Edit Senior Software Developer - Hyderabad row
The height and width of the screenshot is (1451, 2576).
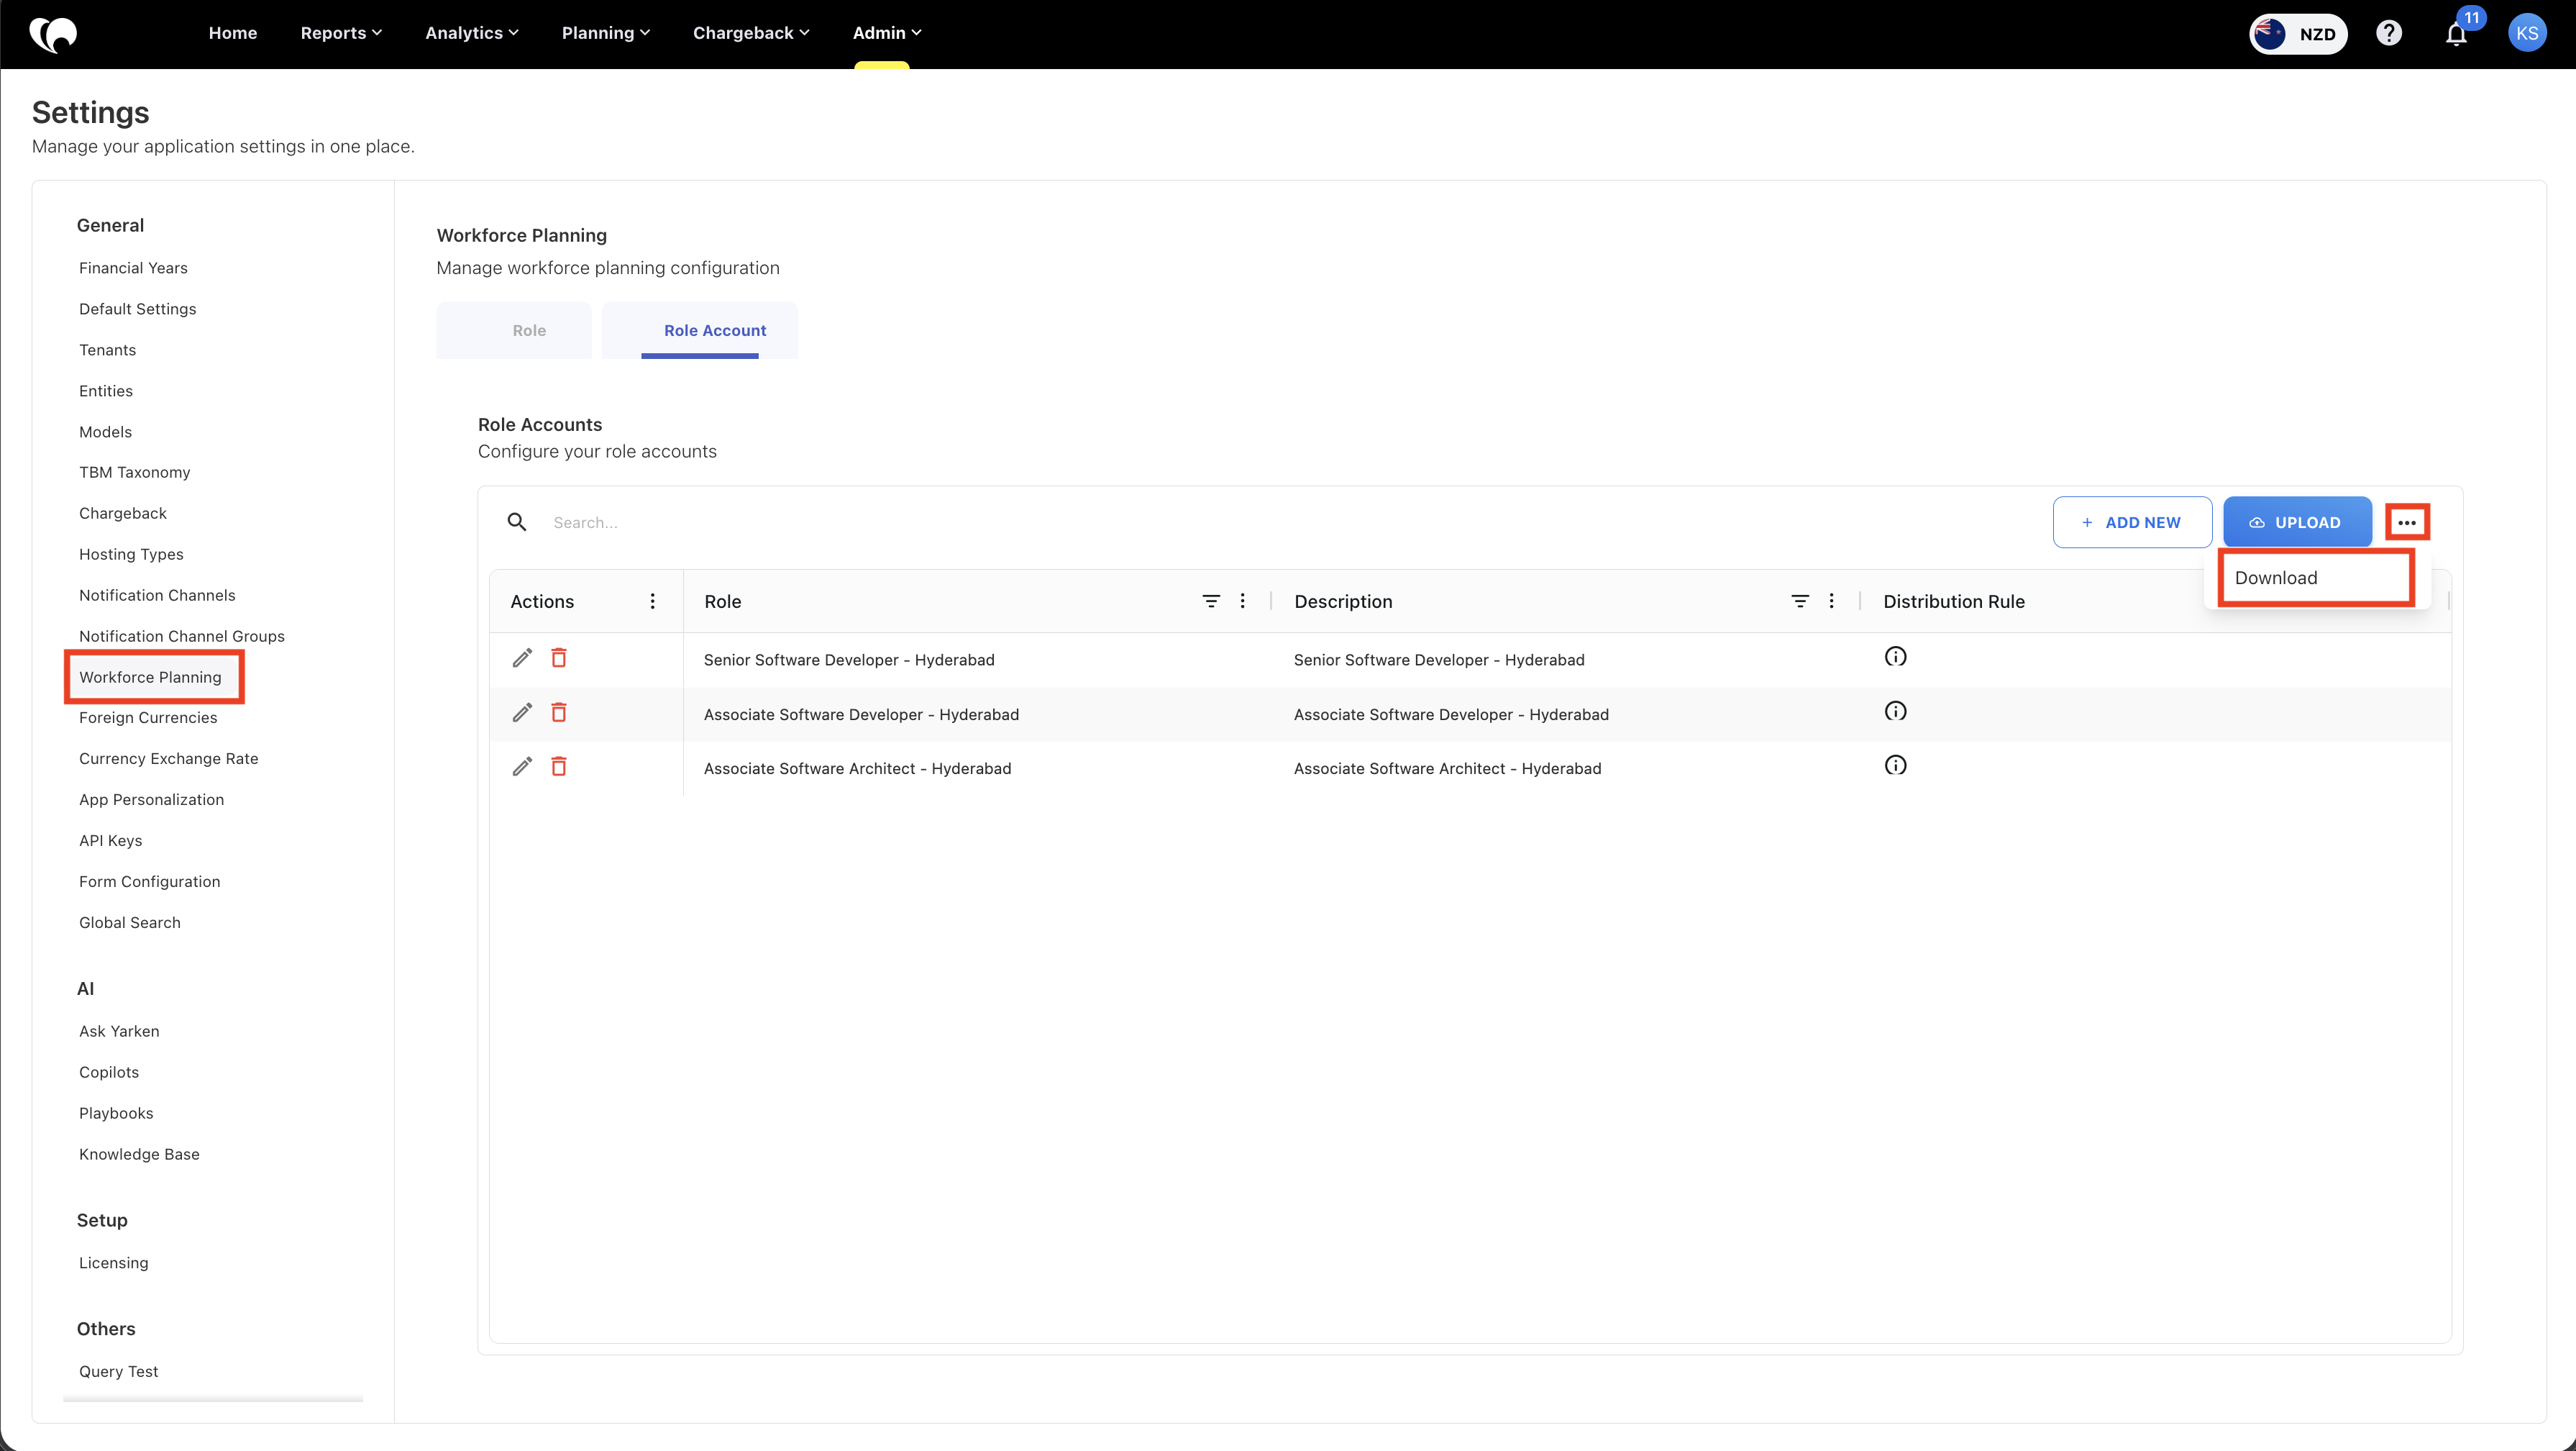522,658
